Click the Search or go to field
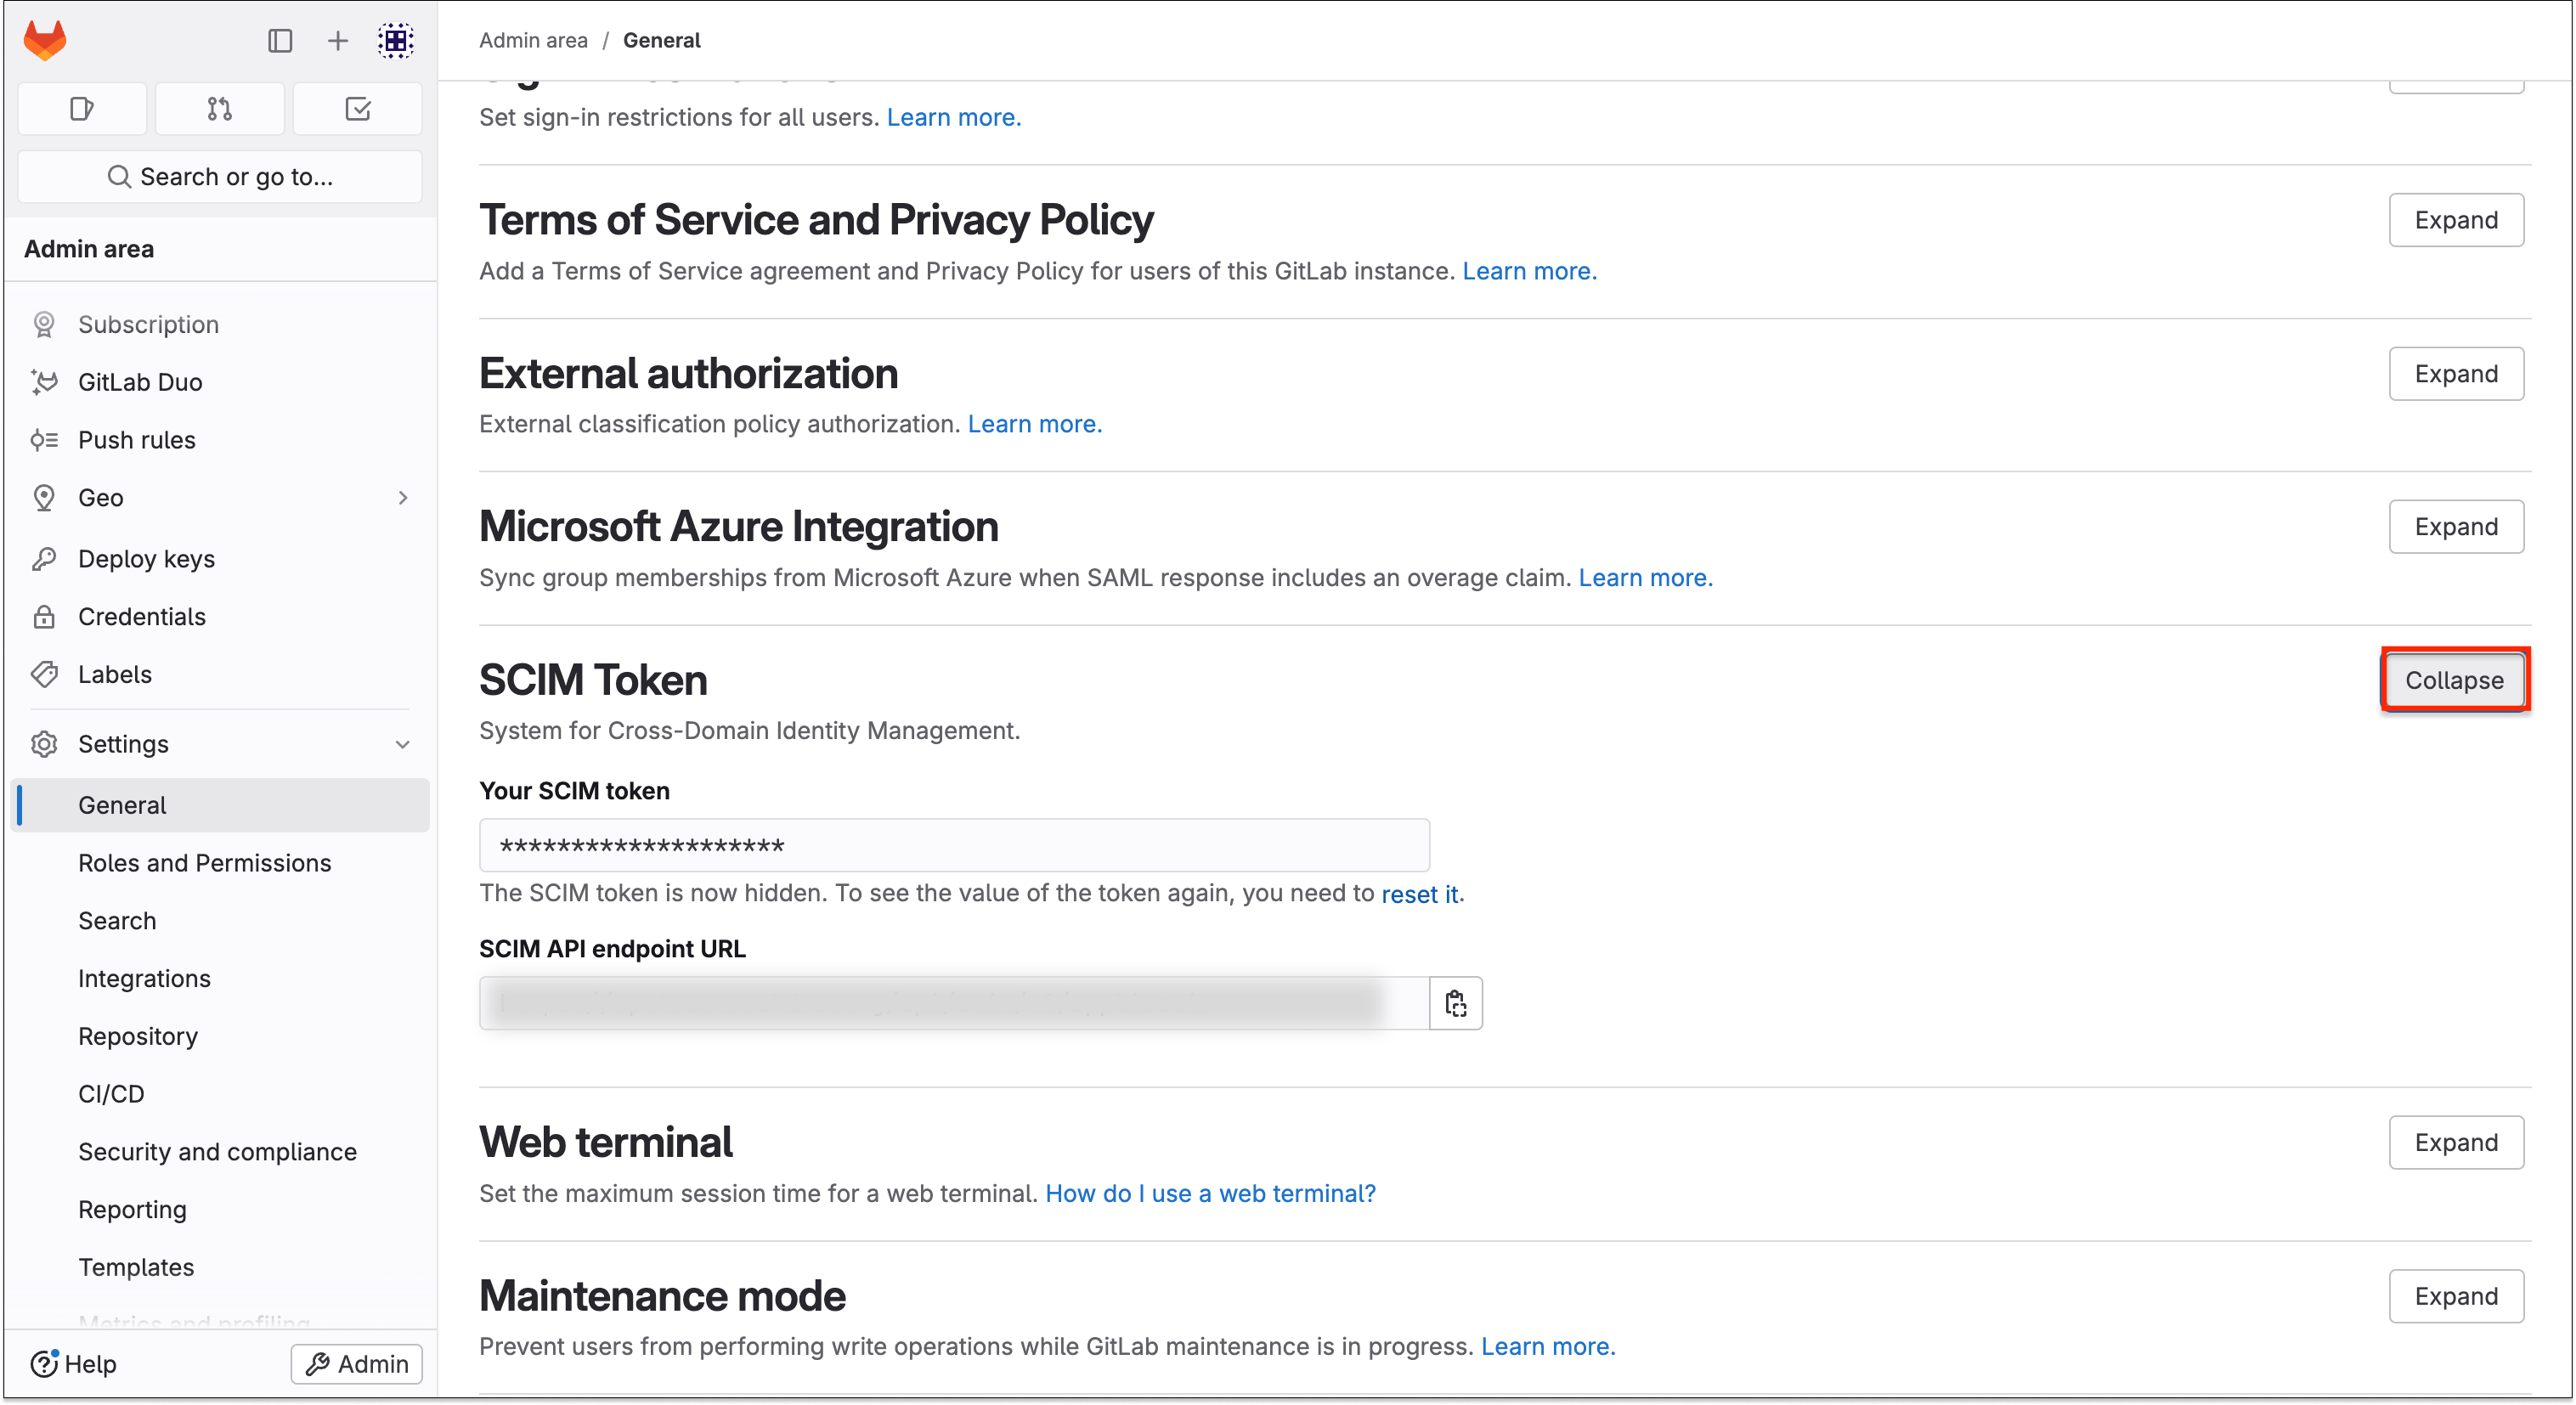2576x1405 pixels. point(220,177)
